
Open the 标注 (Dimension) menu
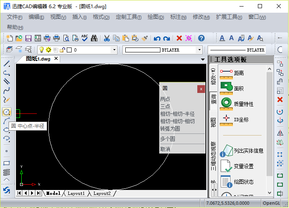[x=178, y=17]
